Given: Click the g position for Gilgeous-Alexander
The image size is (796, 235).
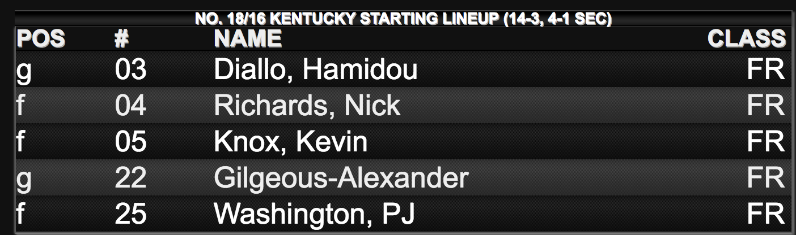Looking at the screenshot, I should [x=23, y=181].
